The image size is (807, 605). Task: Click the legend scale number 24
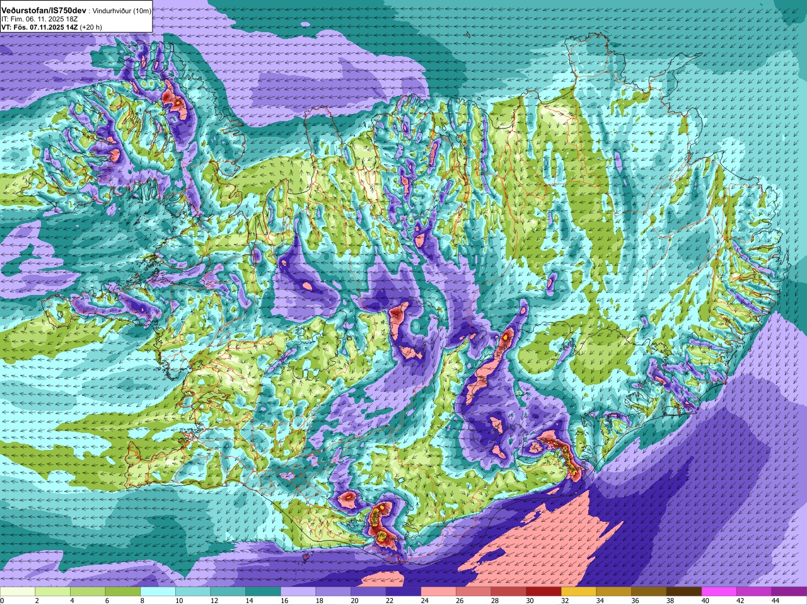coord(424,601)
